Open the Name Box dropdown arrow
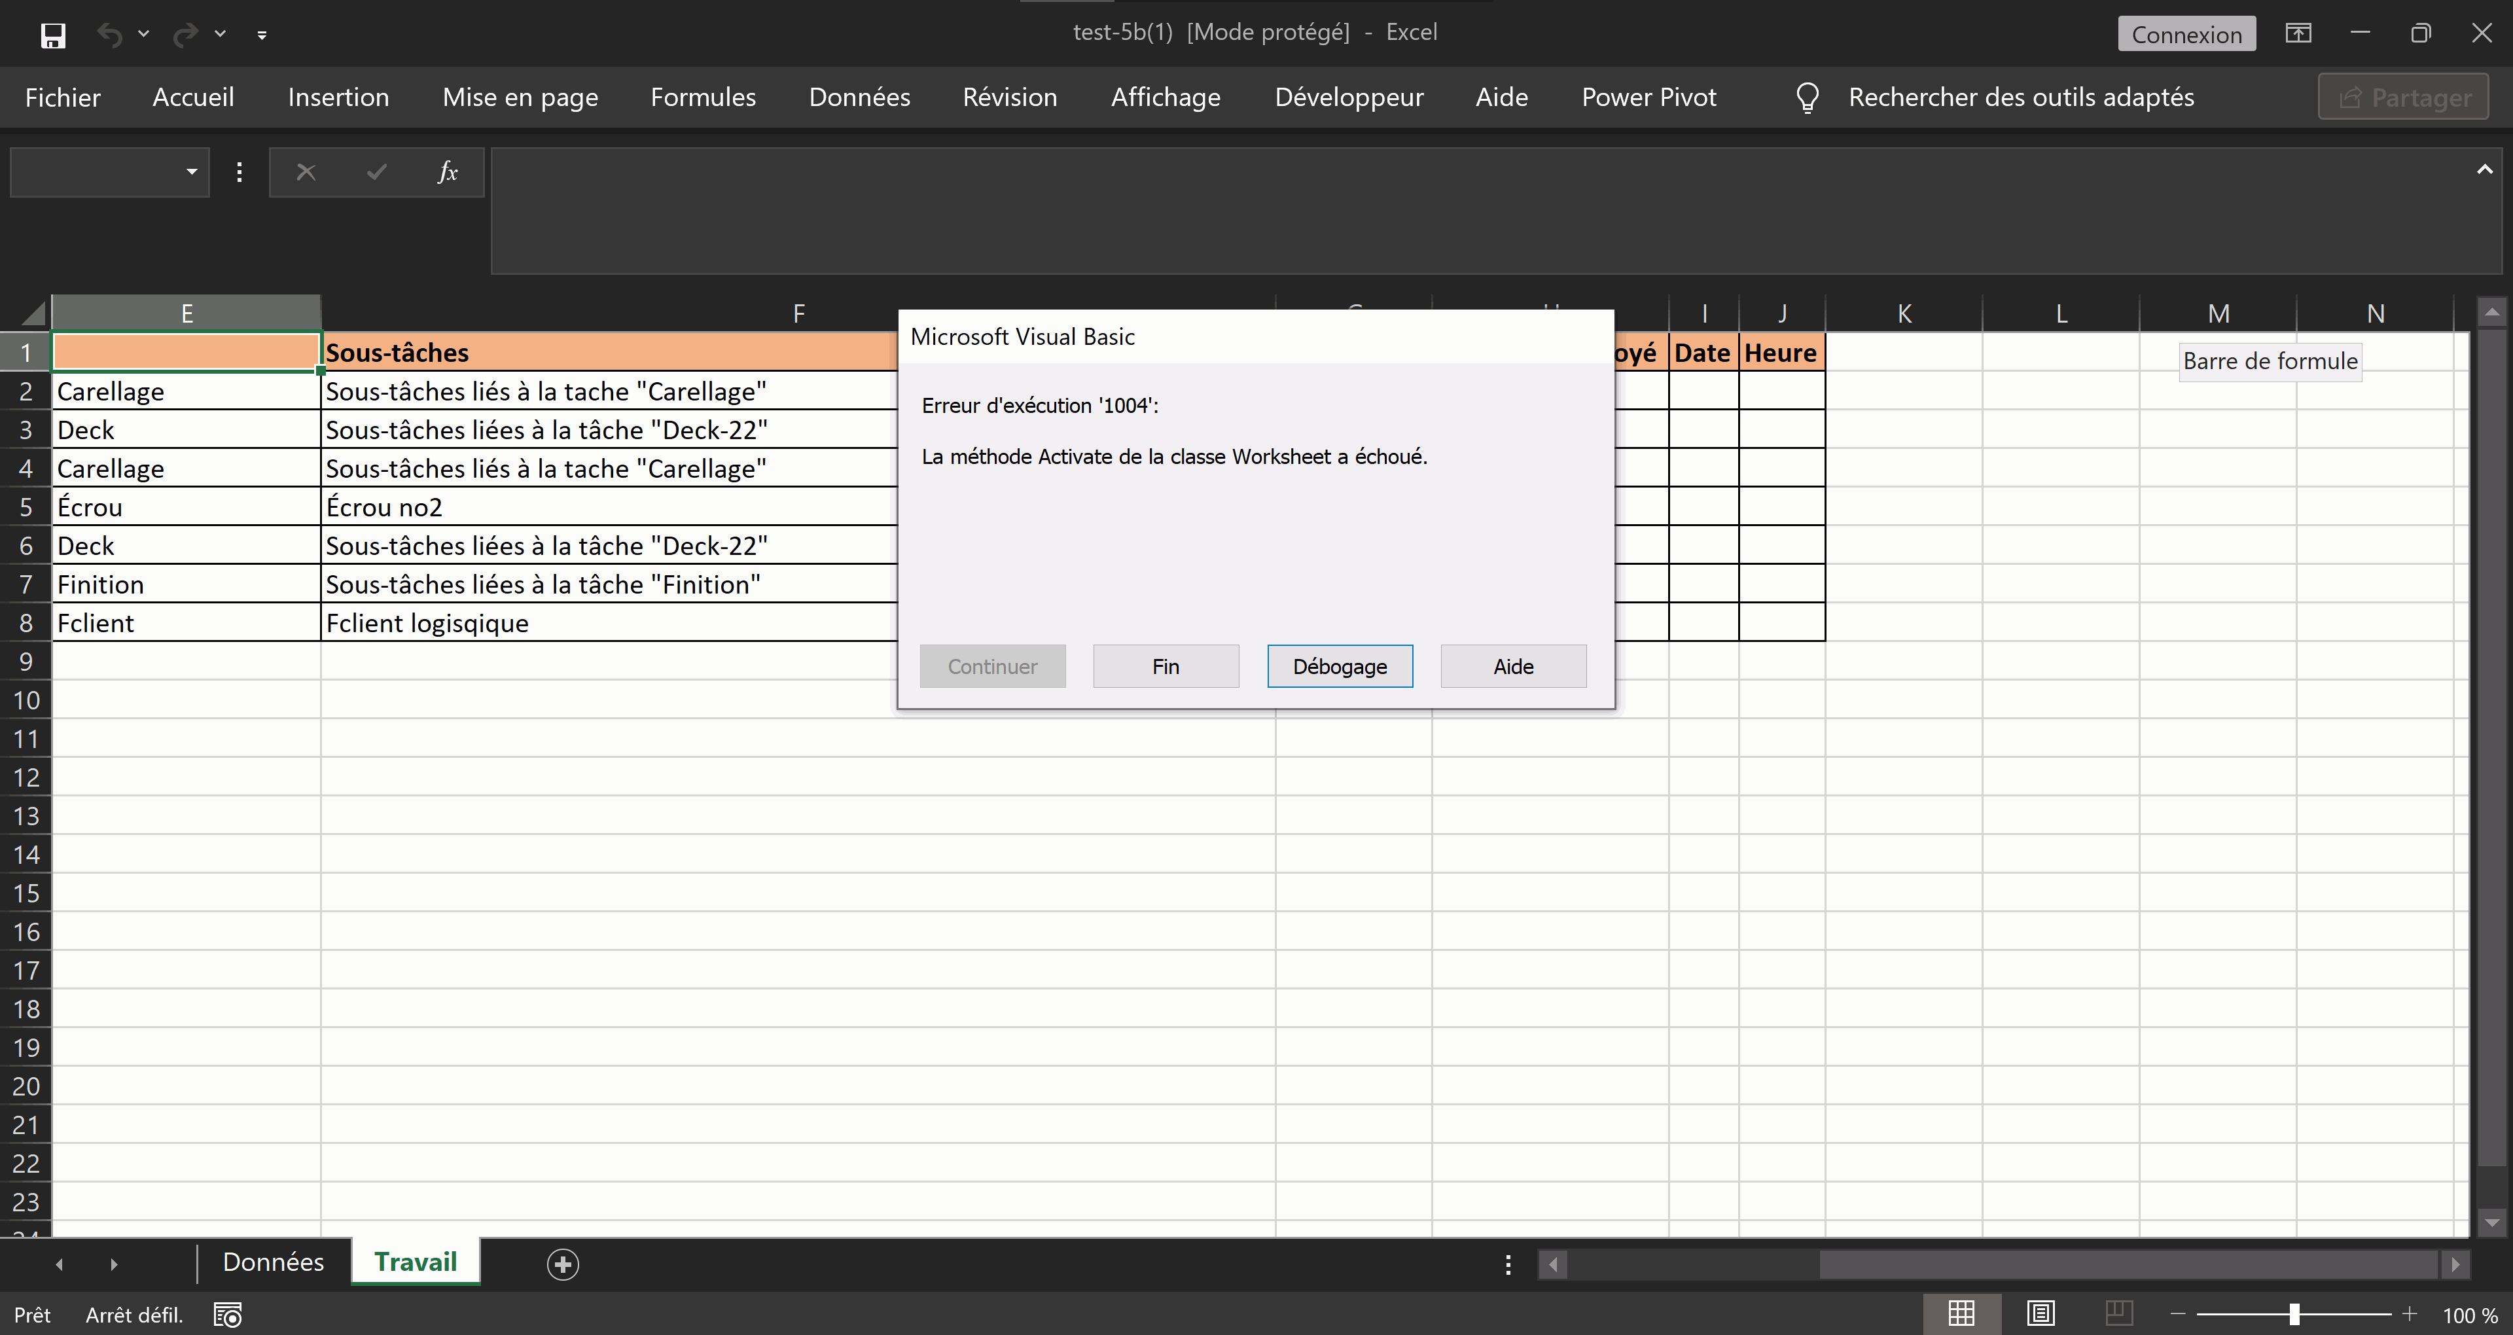This screenshot has height=1335, width=2513. (x=191, y=173)
